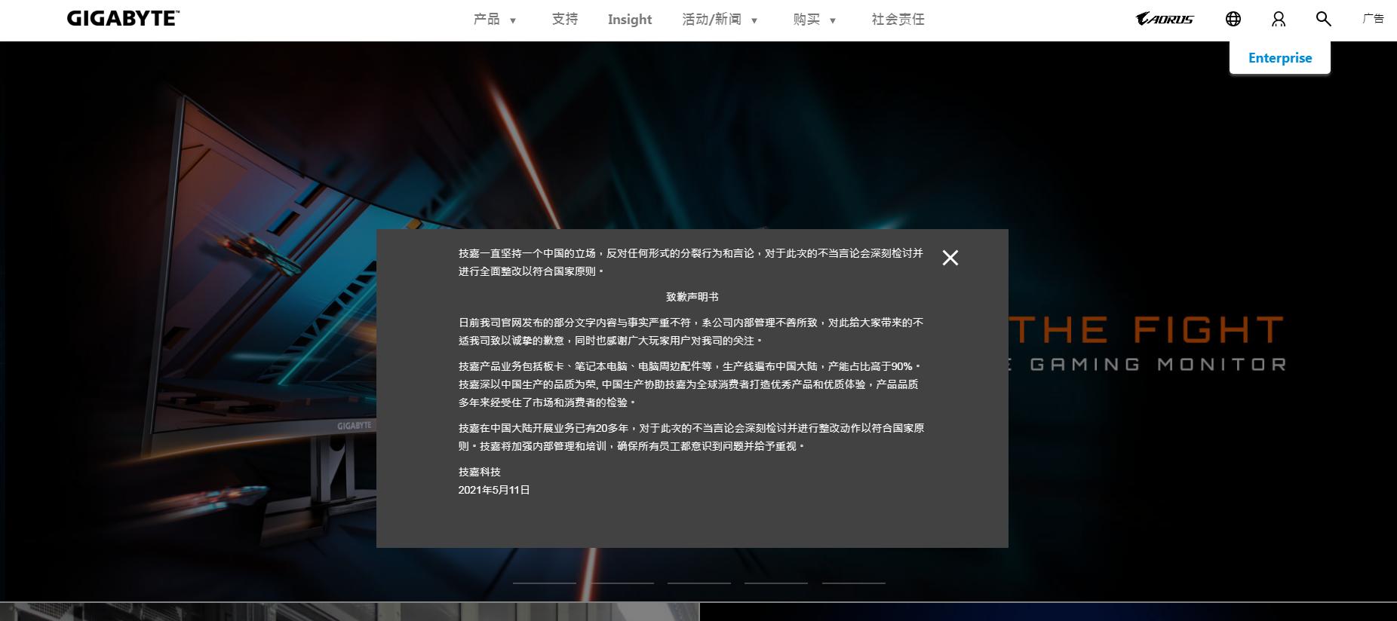Click the 致歉声明书 heading
Viewport: 1397px width, 621px height.
[692, 297]
